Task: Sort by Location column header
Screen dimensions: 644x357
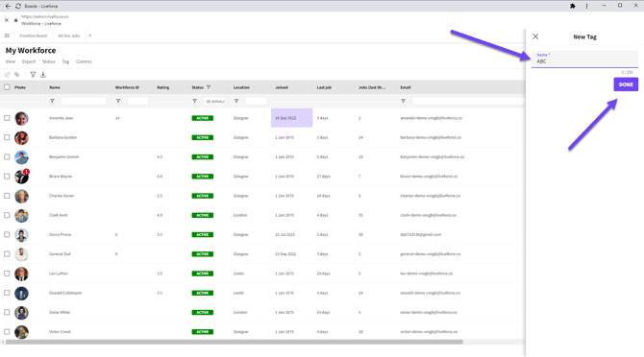Action: tap(241, 87)
